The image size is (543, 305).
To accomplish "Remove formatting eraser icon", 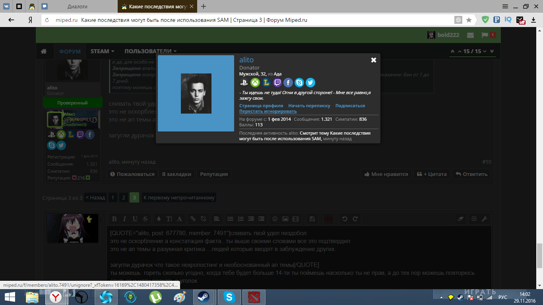I will coord(461,219).
